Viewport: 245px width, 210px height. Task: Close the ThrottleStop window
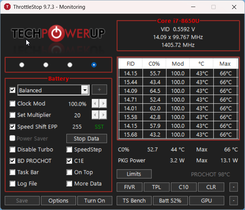pyautogui.click(x=234, y=7)
